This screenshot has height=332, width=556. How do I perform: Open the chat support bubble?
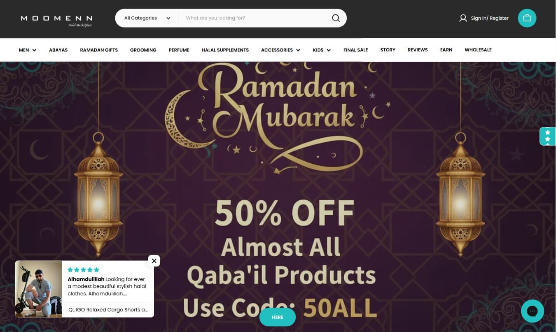[532, 311]
